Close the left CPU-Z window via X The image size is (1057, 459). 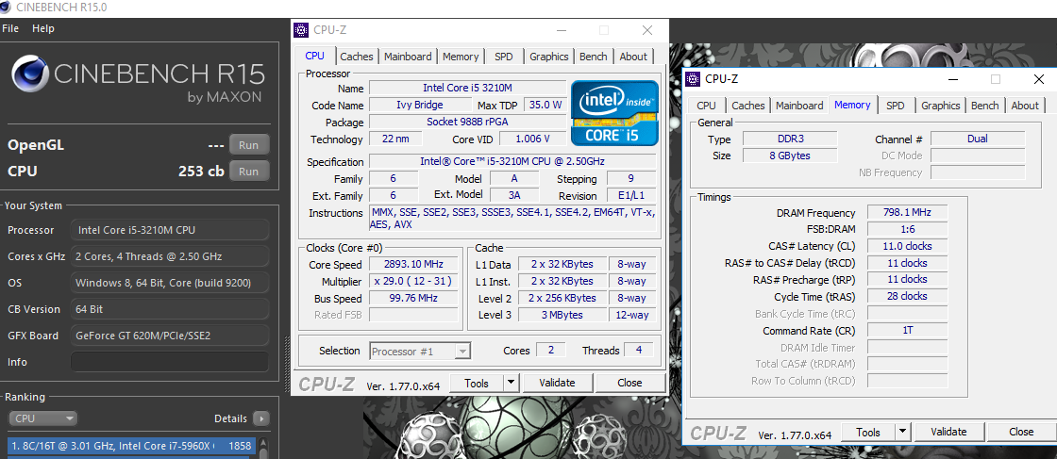point(647,30)
